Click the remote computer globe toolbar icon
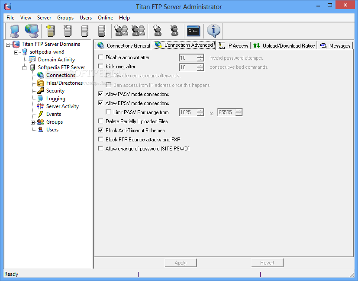Image resolution: width=358 pixels, height=281 pixels. [x=32, y=31]
